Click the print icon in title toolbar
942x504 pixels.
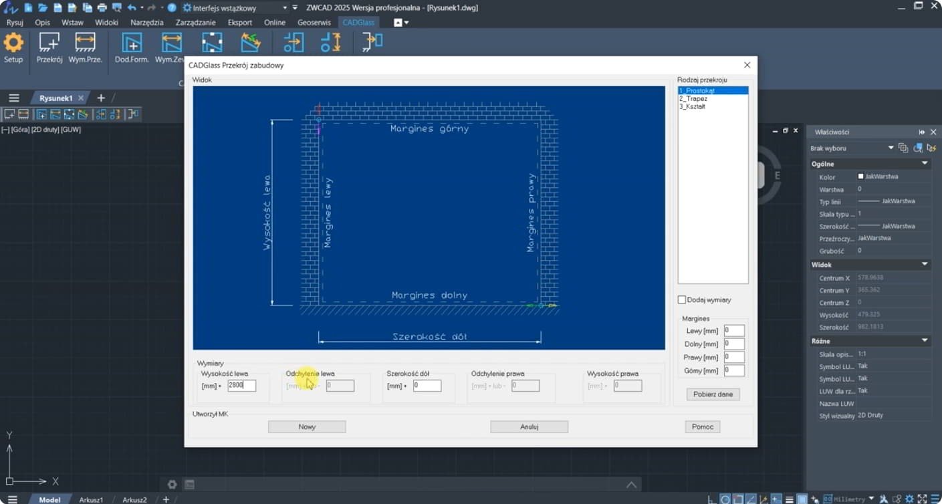click(x=102, y=8)
